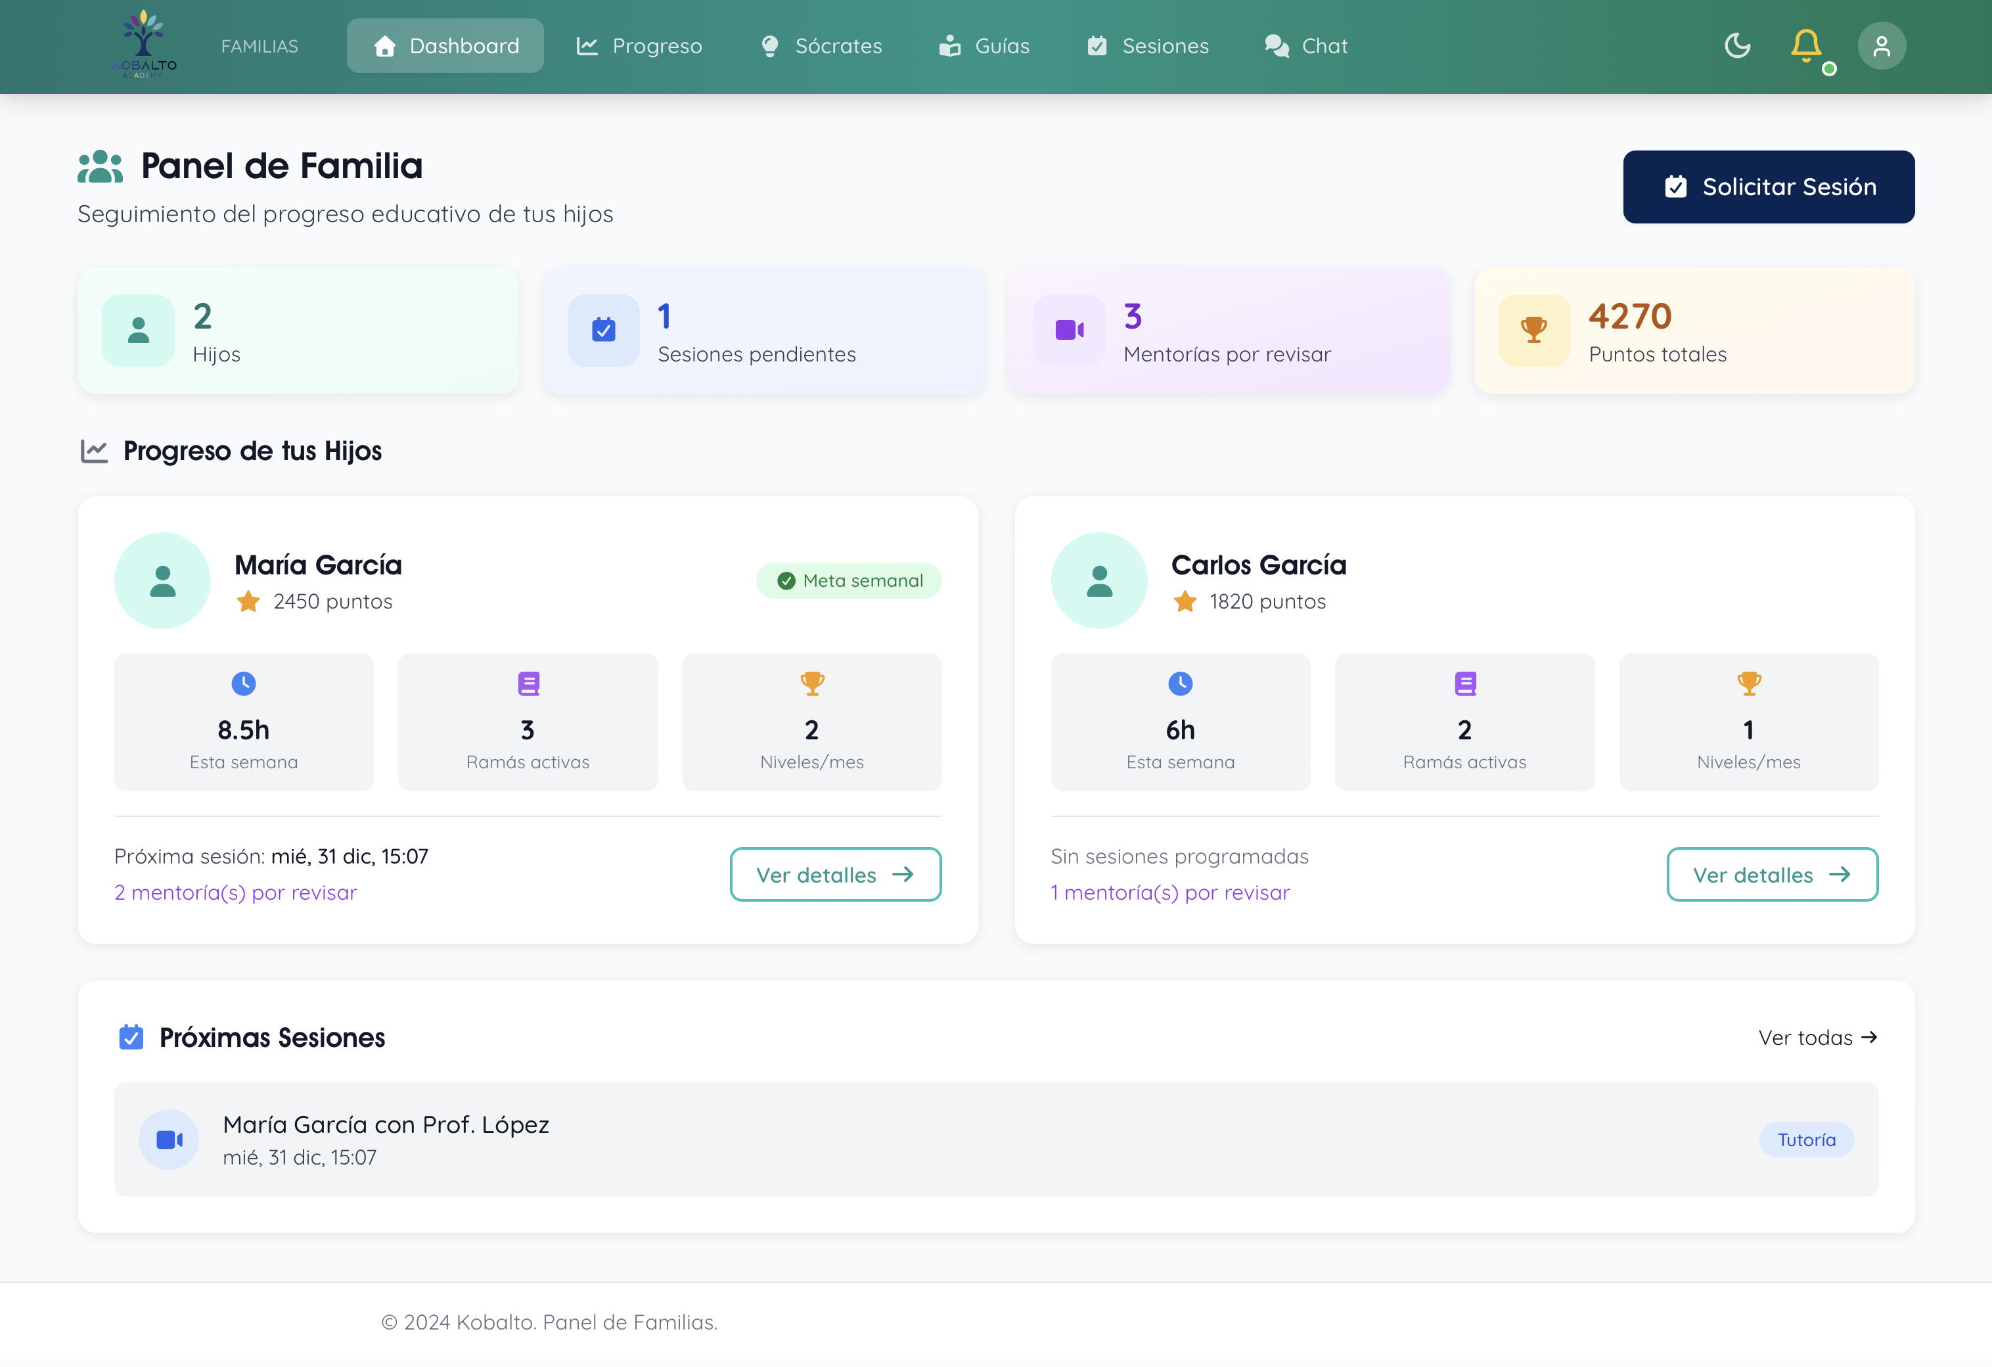This screenshot has width=1992, height=1367.
Task: Go to the Progreso tab
Action: [x=639, y=45]
